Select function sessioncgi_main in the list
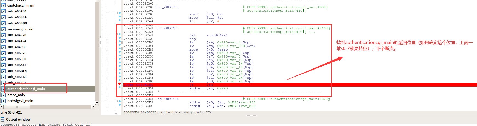The width and height of the screenshot is (477, 126). pos(20,29)
